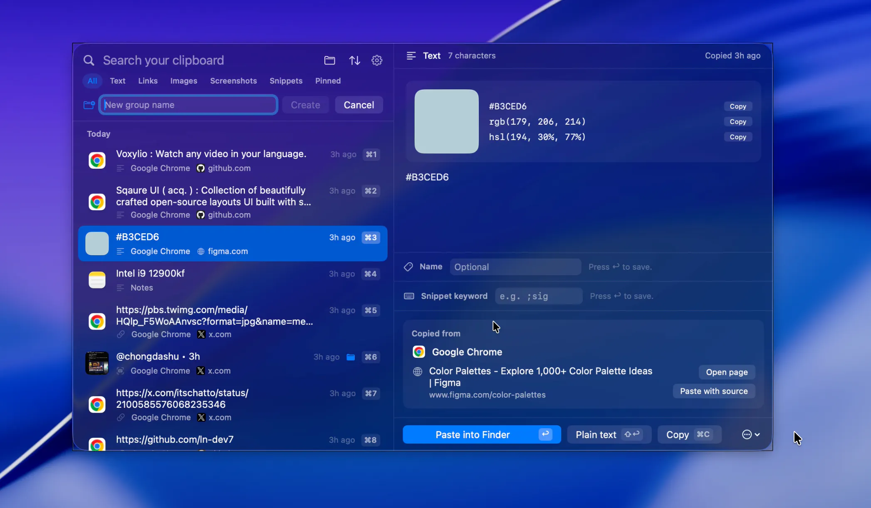Click the globe icon next to figma.com
The height and width of the screenshot is (508, 871).
coord(200,252)
